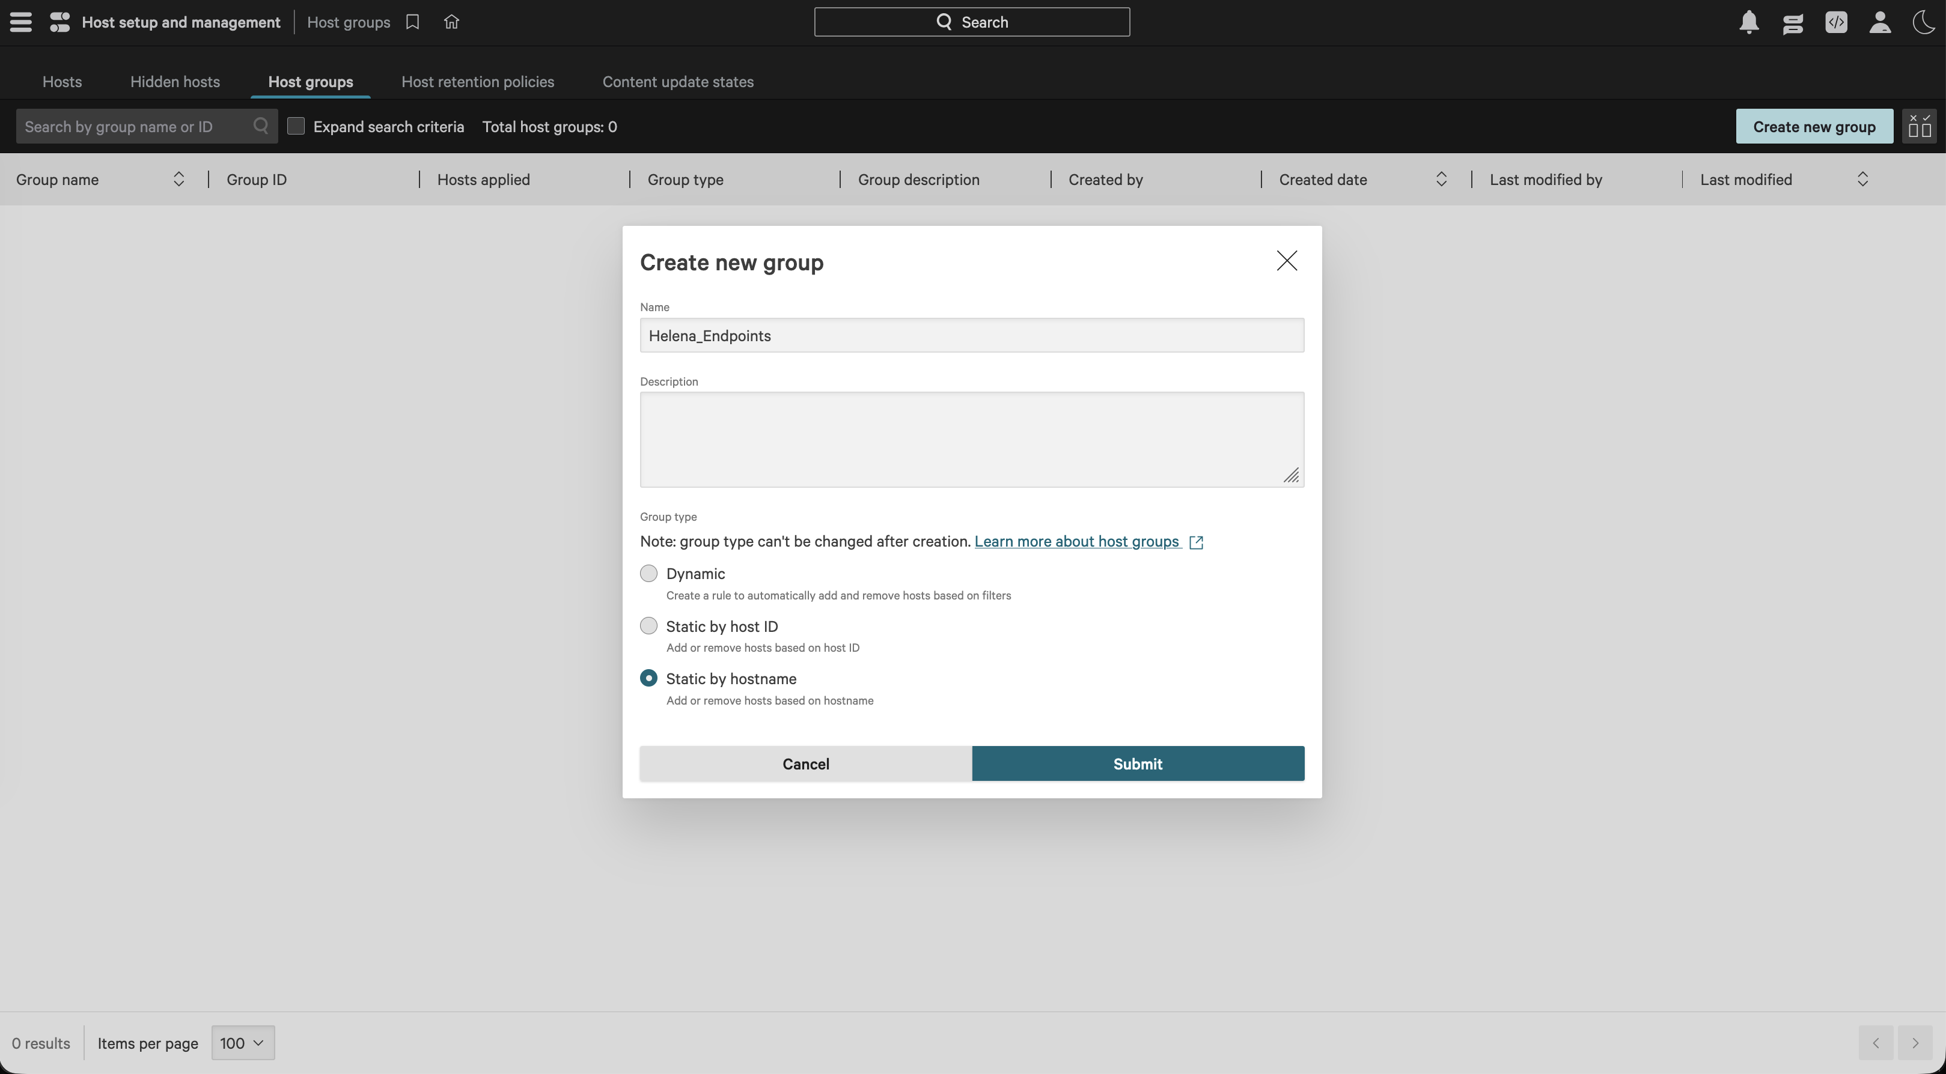Sort by Group name column
The width and height of the screenshot is (1946, 1074).
[179, 179]
